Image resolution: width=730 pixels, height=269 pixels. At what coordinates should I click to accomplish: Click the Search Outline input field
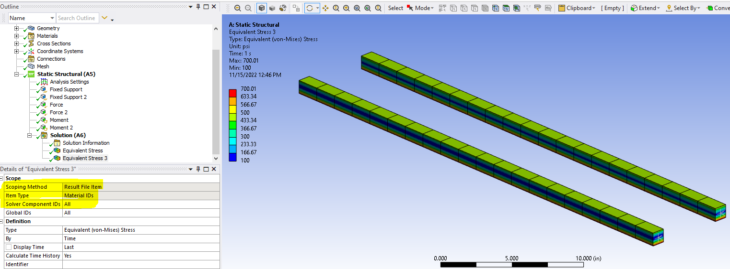coord(77,18)
